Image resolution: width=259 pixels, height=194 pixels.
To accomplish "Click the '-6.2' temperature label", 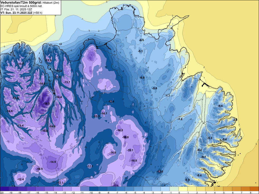I will click(199, 150).
